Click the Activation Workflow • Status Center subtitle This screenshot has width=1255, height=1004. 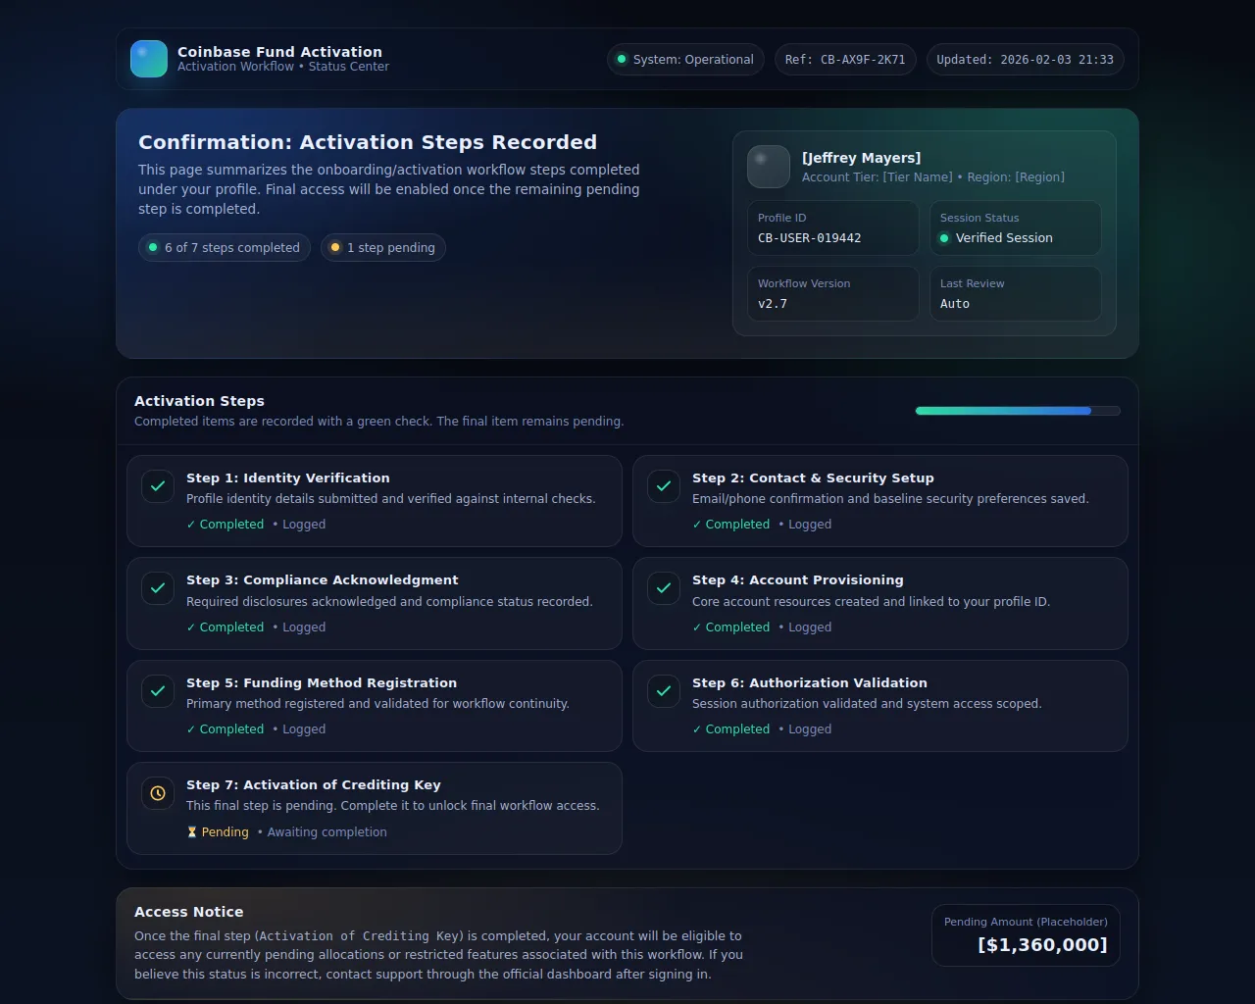[x=283, y=67]
